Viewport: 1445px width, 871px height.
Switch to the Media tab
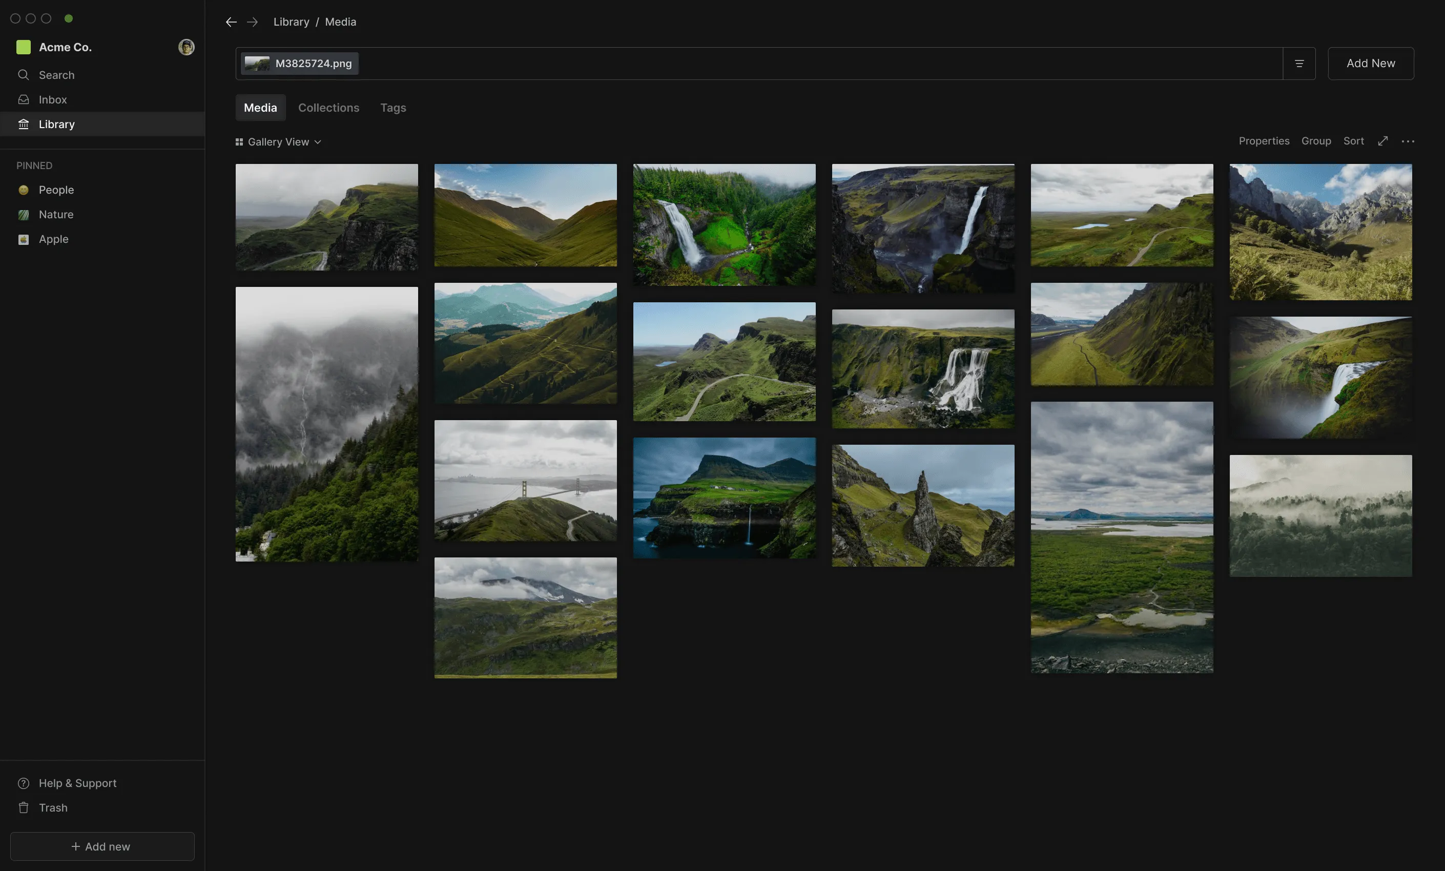tap(260, 107)
